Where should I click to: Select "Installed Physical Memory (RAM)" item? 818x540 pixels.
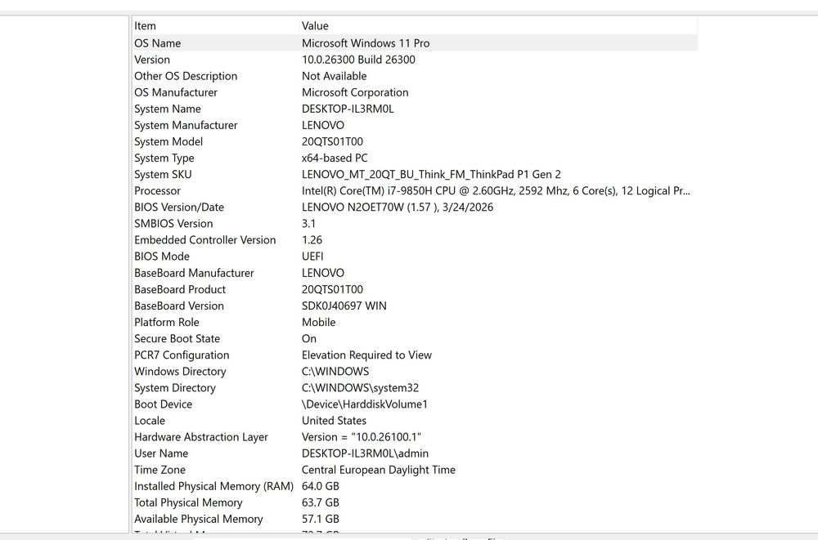click(x=213, y=486)
